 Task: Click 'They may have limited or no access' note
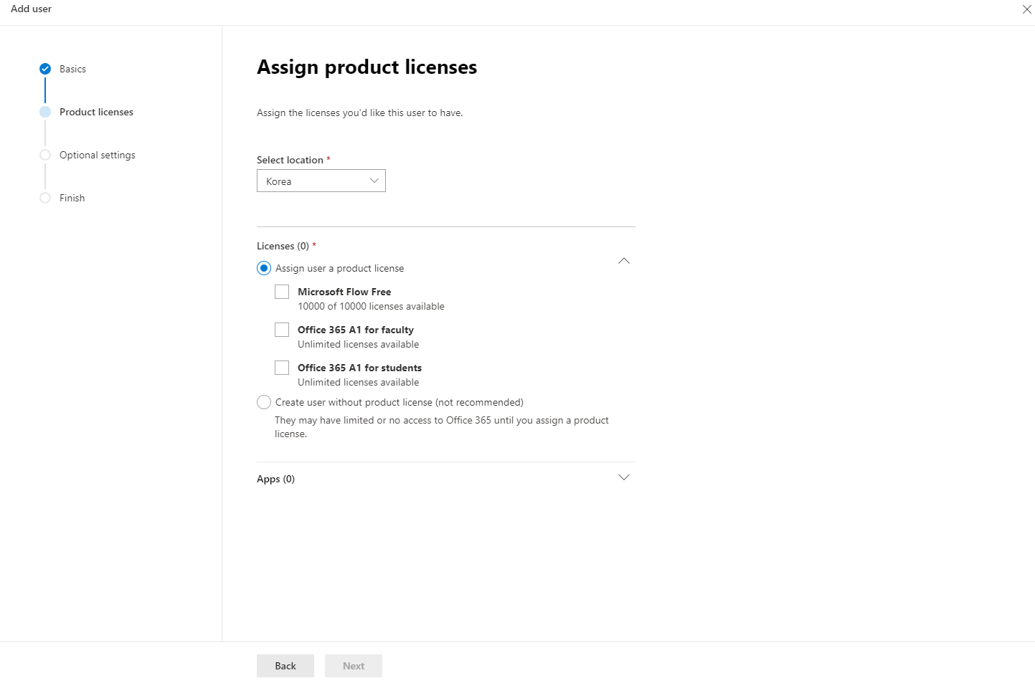(442, 427)
